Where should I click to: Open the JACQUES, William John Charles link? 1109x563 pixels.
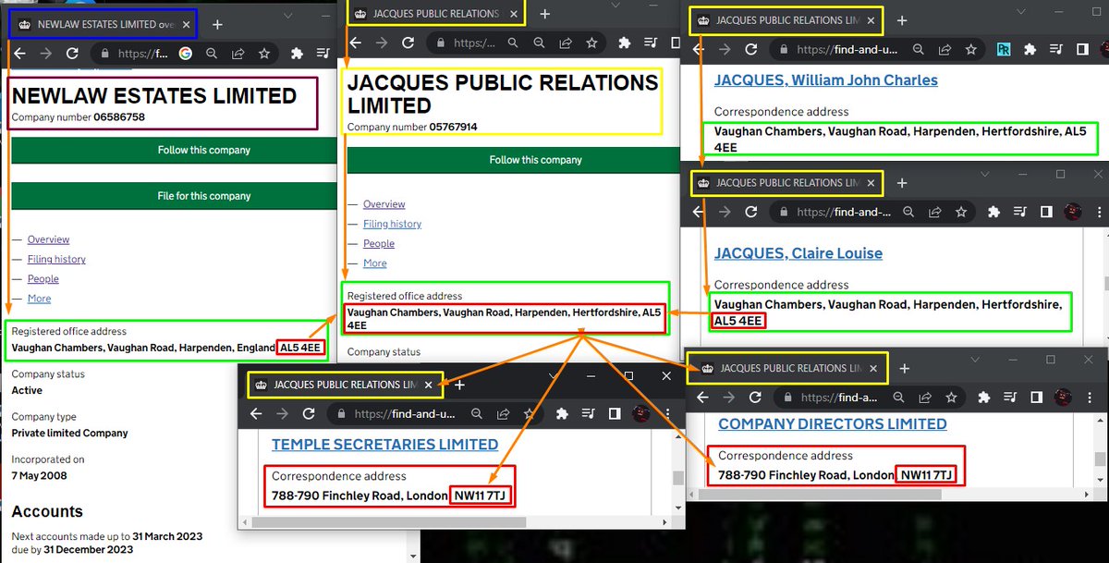[826, 80]
